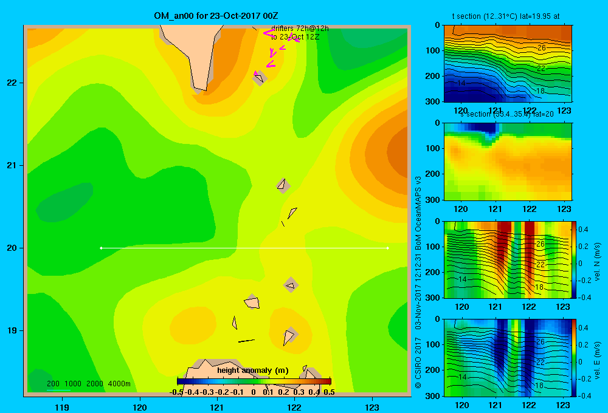
Task: Click the western endpoint of the white section line
Action: [101, 248]
